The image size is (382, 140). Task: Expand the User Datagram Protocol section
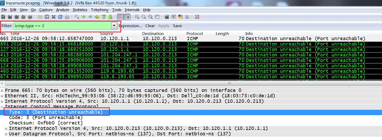coord(6,134)
